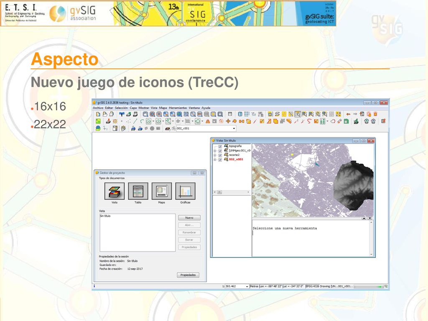Click the blue anchor-shaped toolbar icon
Screen dimensions: 428x321
[x=122, y=114]
